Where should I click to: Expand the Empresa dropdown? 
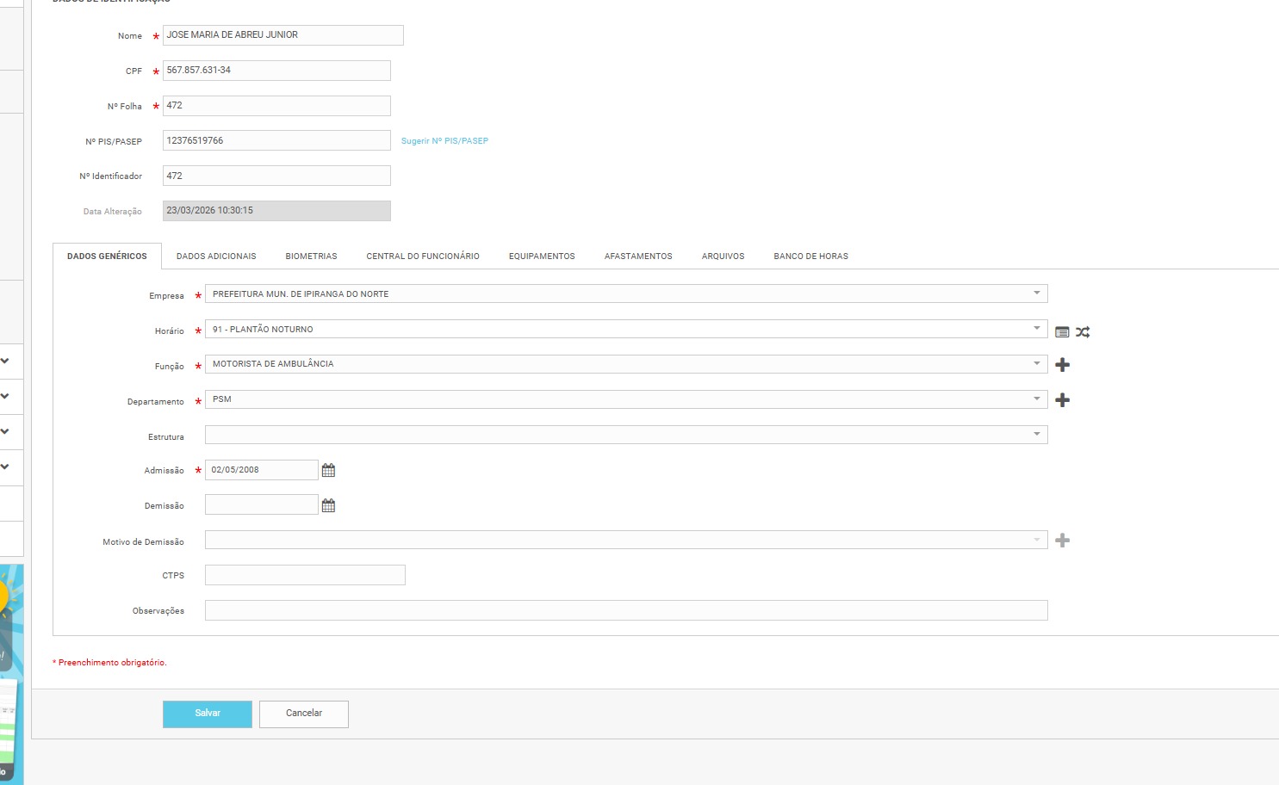point(1036,294)
